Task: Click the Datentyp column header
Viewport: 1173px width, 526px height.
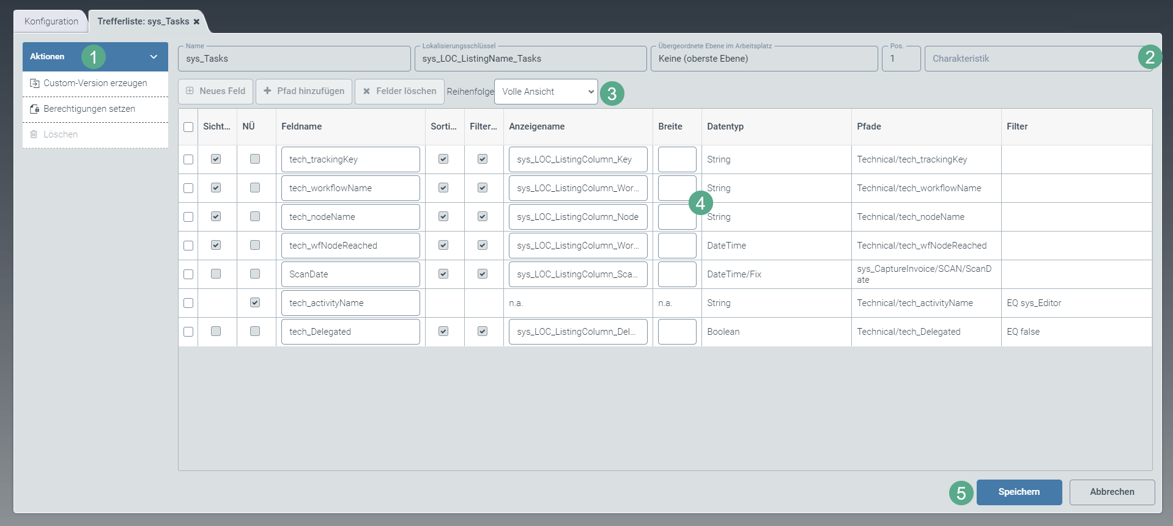Action: coord(725,126)
